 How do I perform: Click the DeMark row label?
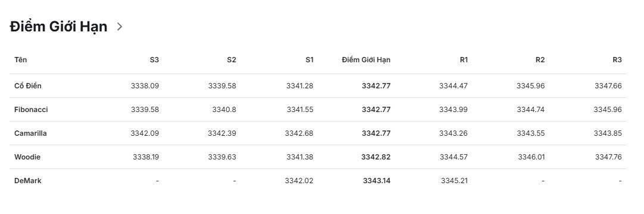click(x=28, y=181)
